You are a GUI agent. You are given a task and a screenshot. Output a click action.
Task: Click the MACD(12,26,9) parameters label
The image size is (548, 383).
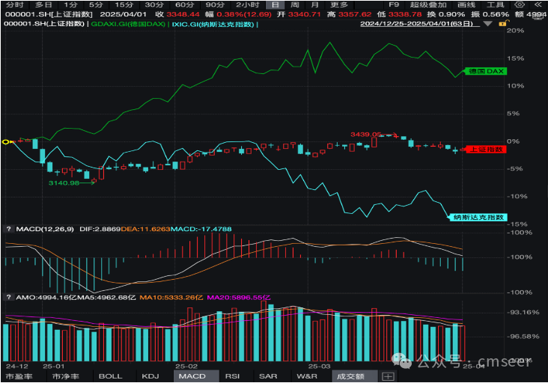45,229
